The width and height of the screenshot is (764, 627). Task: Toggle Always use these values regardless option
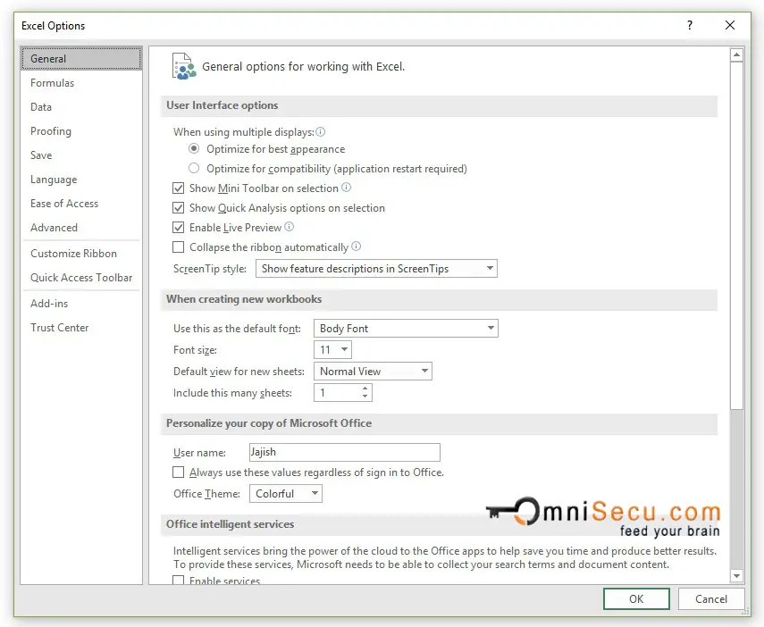pyautogui.click(x=179, y=472)
